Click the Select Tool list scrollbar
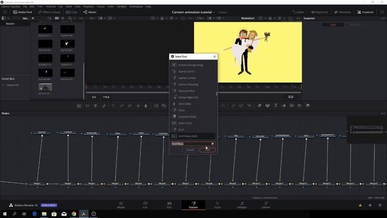The height and width of the screenshot is (218, 387). click(x=216, y=94)
